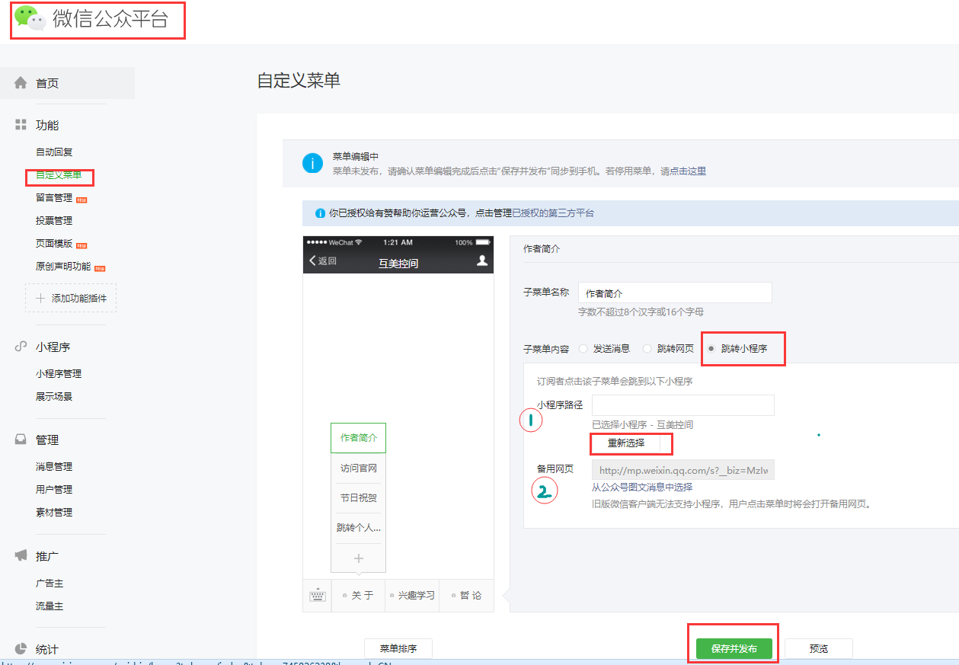This screenshot has width=959, height=665.
Task: Click keyboard icon in phone preview
Action: (318, 596)
